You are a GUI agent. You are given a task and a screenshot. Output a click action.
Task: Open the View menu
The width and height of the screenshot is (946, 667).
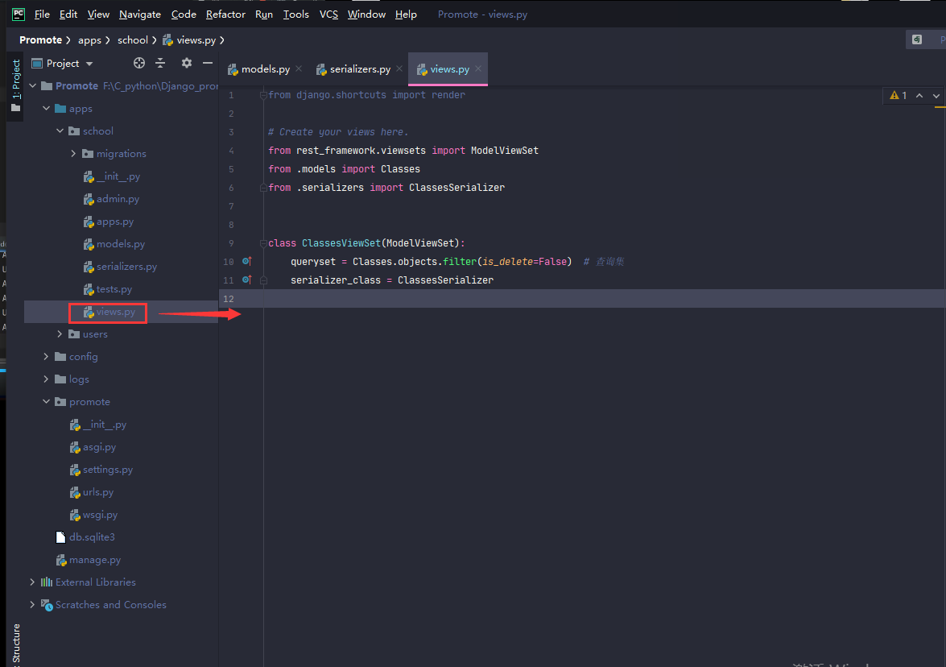tap(98, 14)
